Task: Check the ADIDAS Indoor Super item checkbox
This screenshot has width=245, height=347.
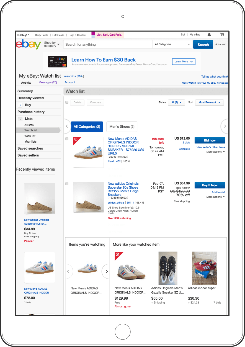Action: 67,139
